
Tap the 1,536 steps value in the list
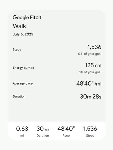[x=94, y=47]
